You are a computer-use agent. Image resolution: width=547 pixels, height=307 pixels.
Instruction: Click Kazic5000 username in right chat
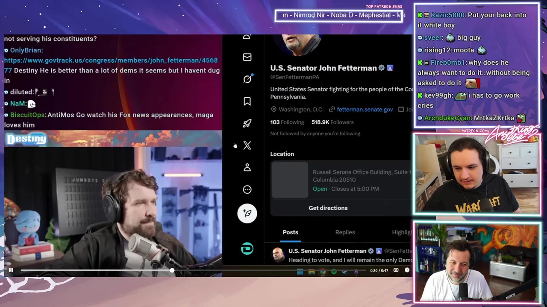[x=447, y=15]
